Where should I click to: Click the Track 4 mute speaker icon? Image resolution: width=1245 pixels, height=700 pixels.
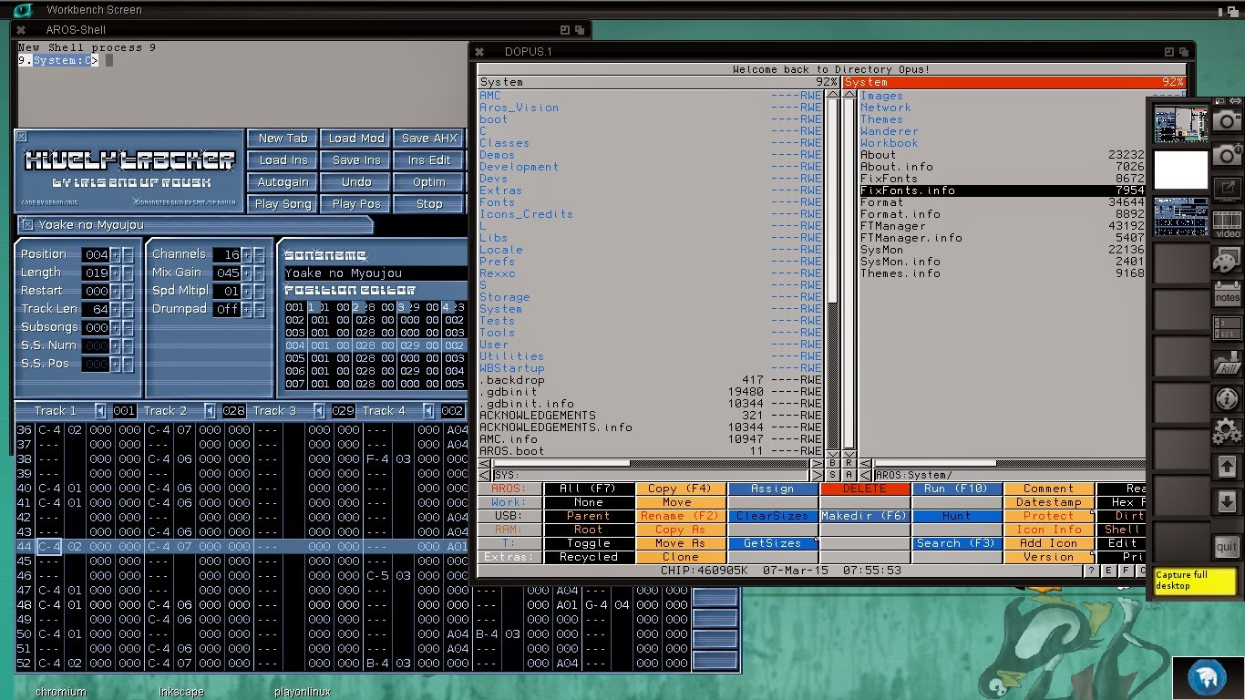tap(428, 411)
